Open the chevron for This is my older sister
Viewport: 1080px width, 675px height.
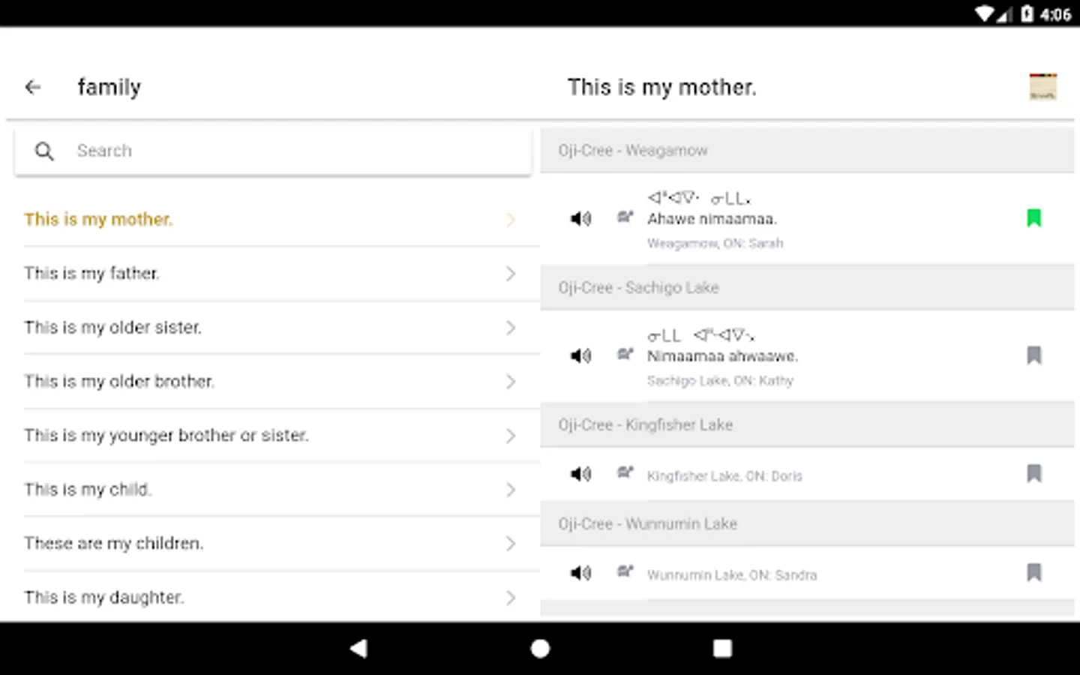click(x=511, y=328)
